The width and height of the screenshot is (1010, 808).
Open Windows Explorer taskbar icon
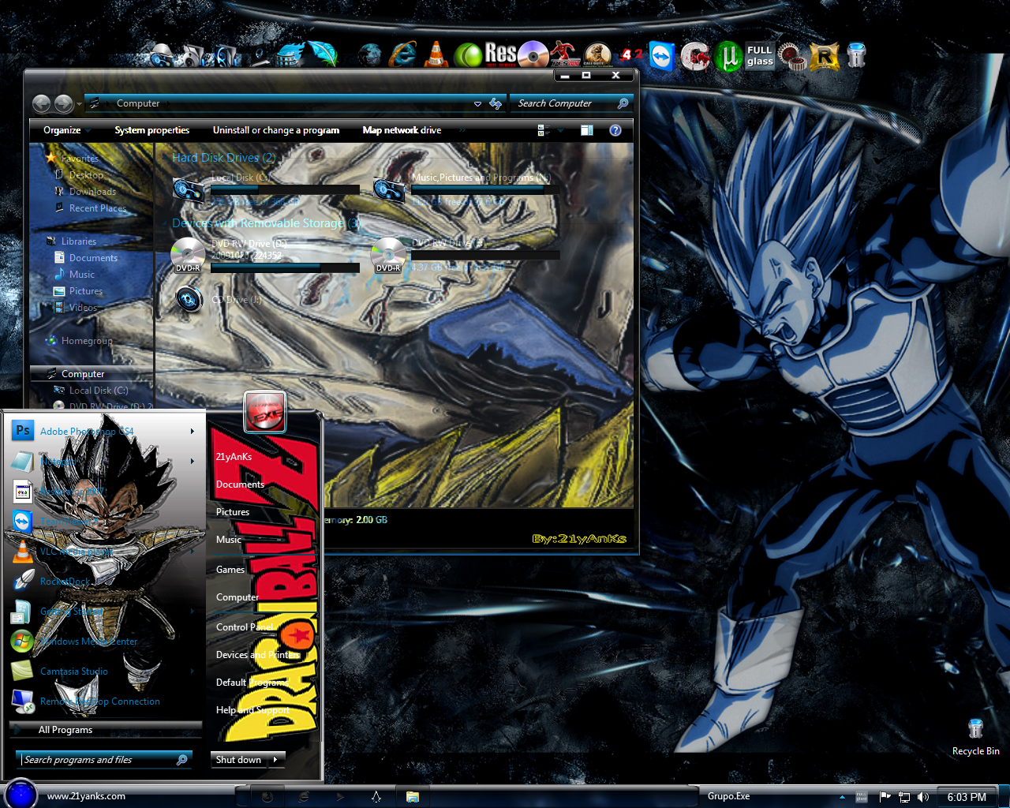412,797
